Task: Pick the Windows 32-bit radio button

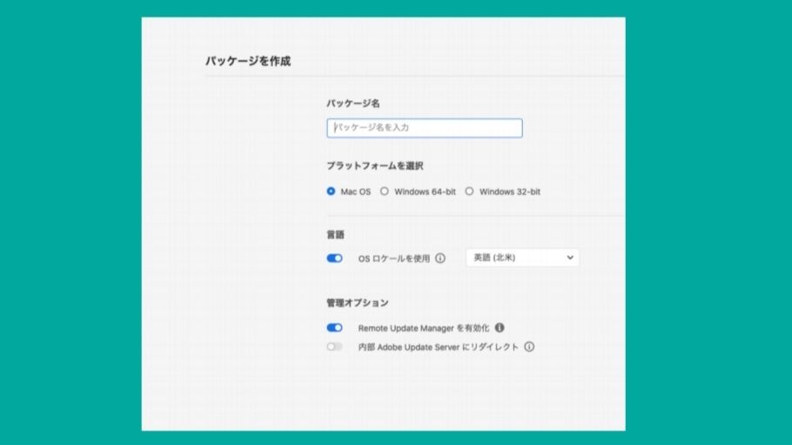Action: [x=469, y=192]
